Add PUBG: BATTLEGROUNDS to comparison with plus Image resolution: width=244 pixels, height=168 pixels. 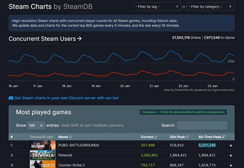pos(231,145)
